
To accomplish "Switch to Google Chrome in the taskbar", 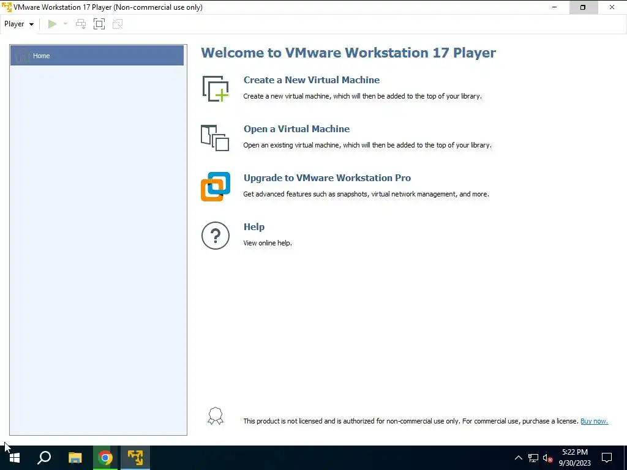I will point(105,458).
